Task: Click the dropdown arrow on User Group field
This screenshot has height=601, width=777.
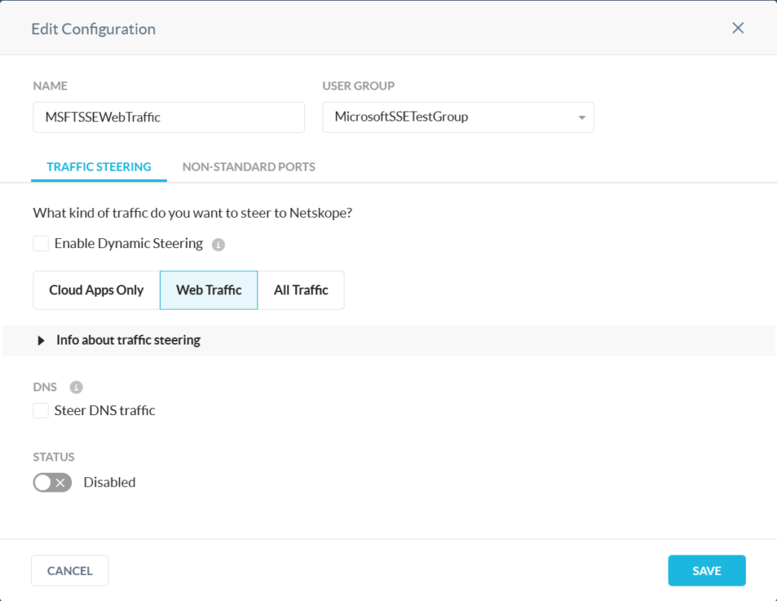Action: (x=581, y=117)
